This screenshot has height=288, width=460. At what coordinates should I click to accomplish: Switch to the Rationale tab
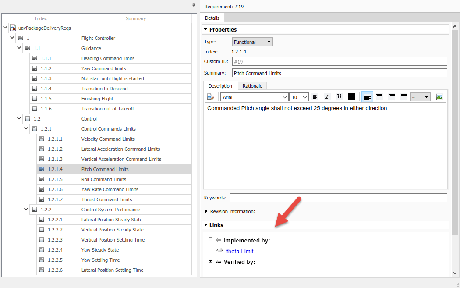pos(252,86)
